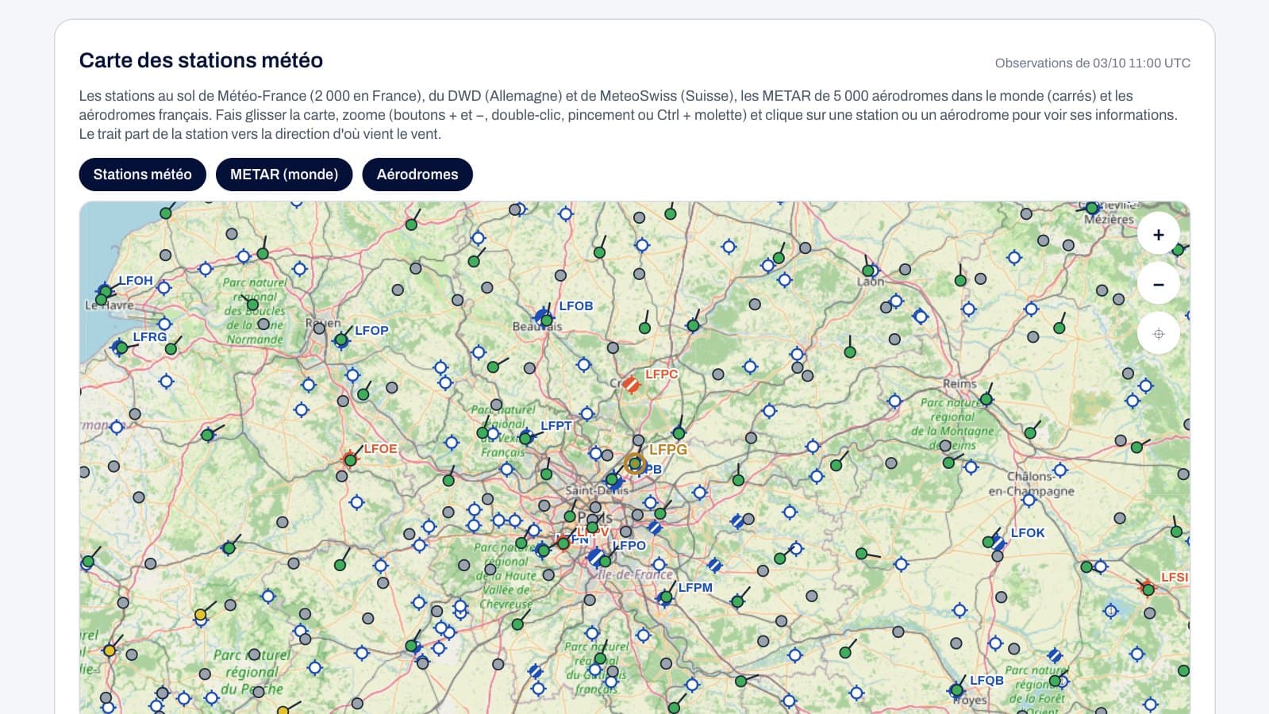Click the LFPT aerodrome marker

coord(526,436)
